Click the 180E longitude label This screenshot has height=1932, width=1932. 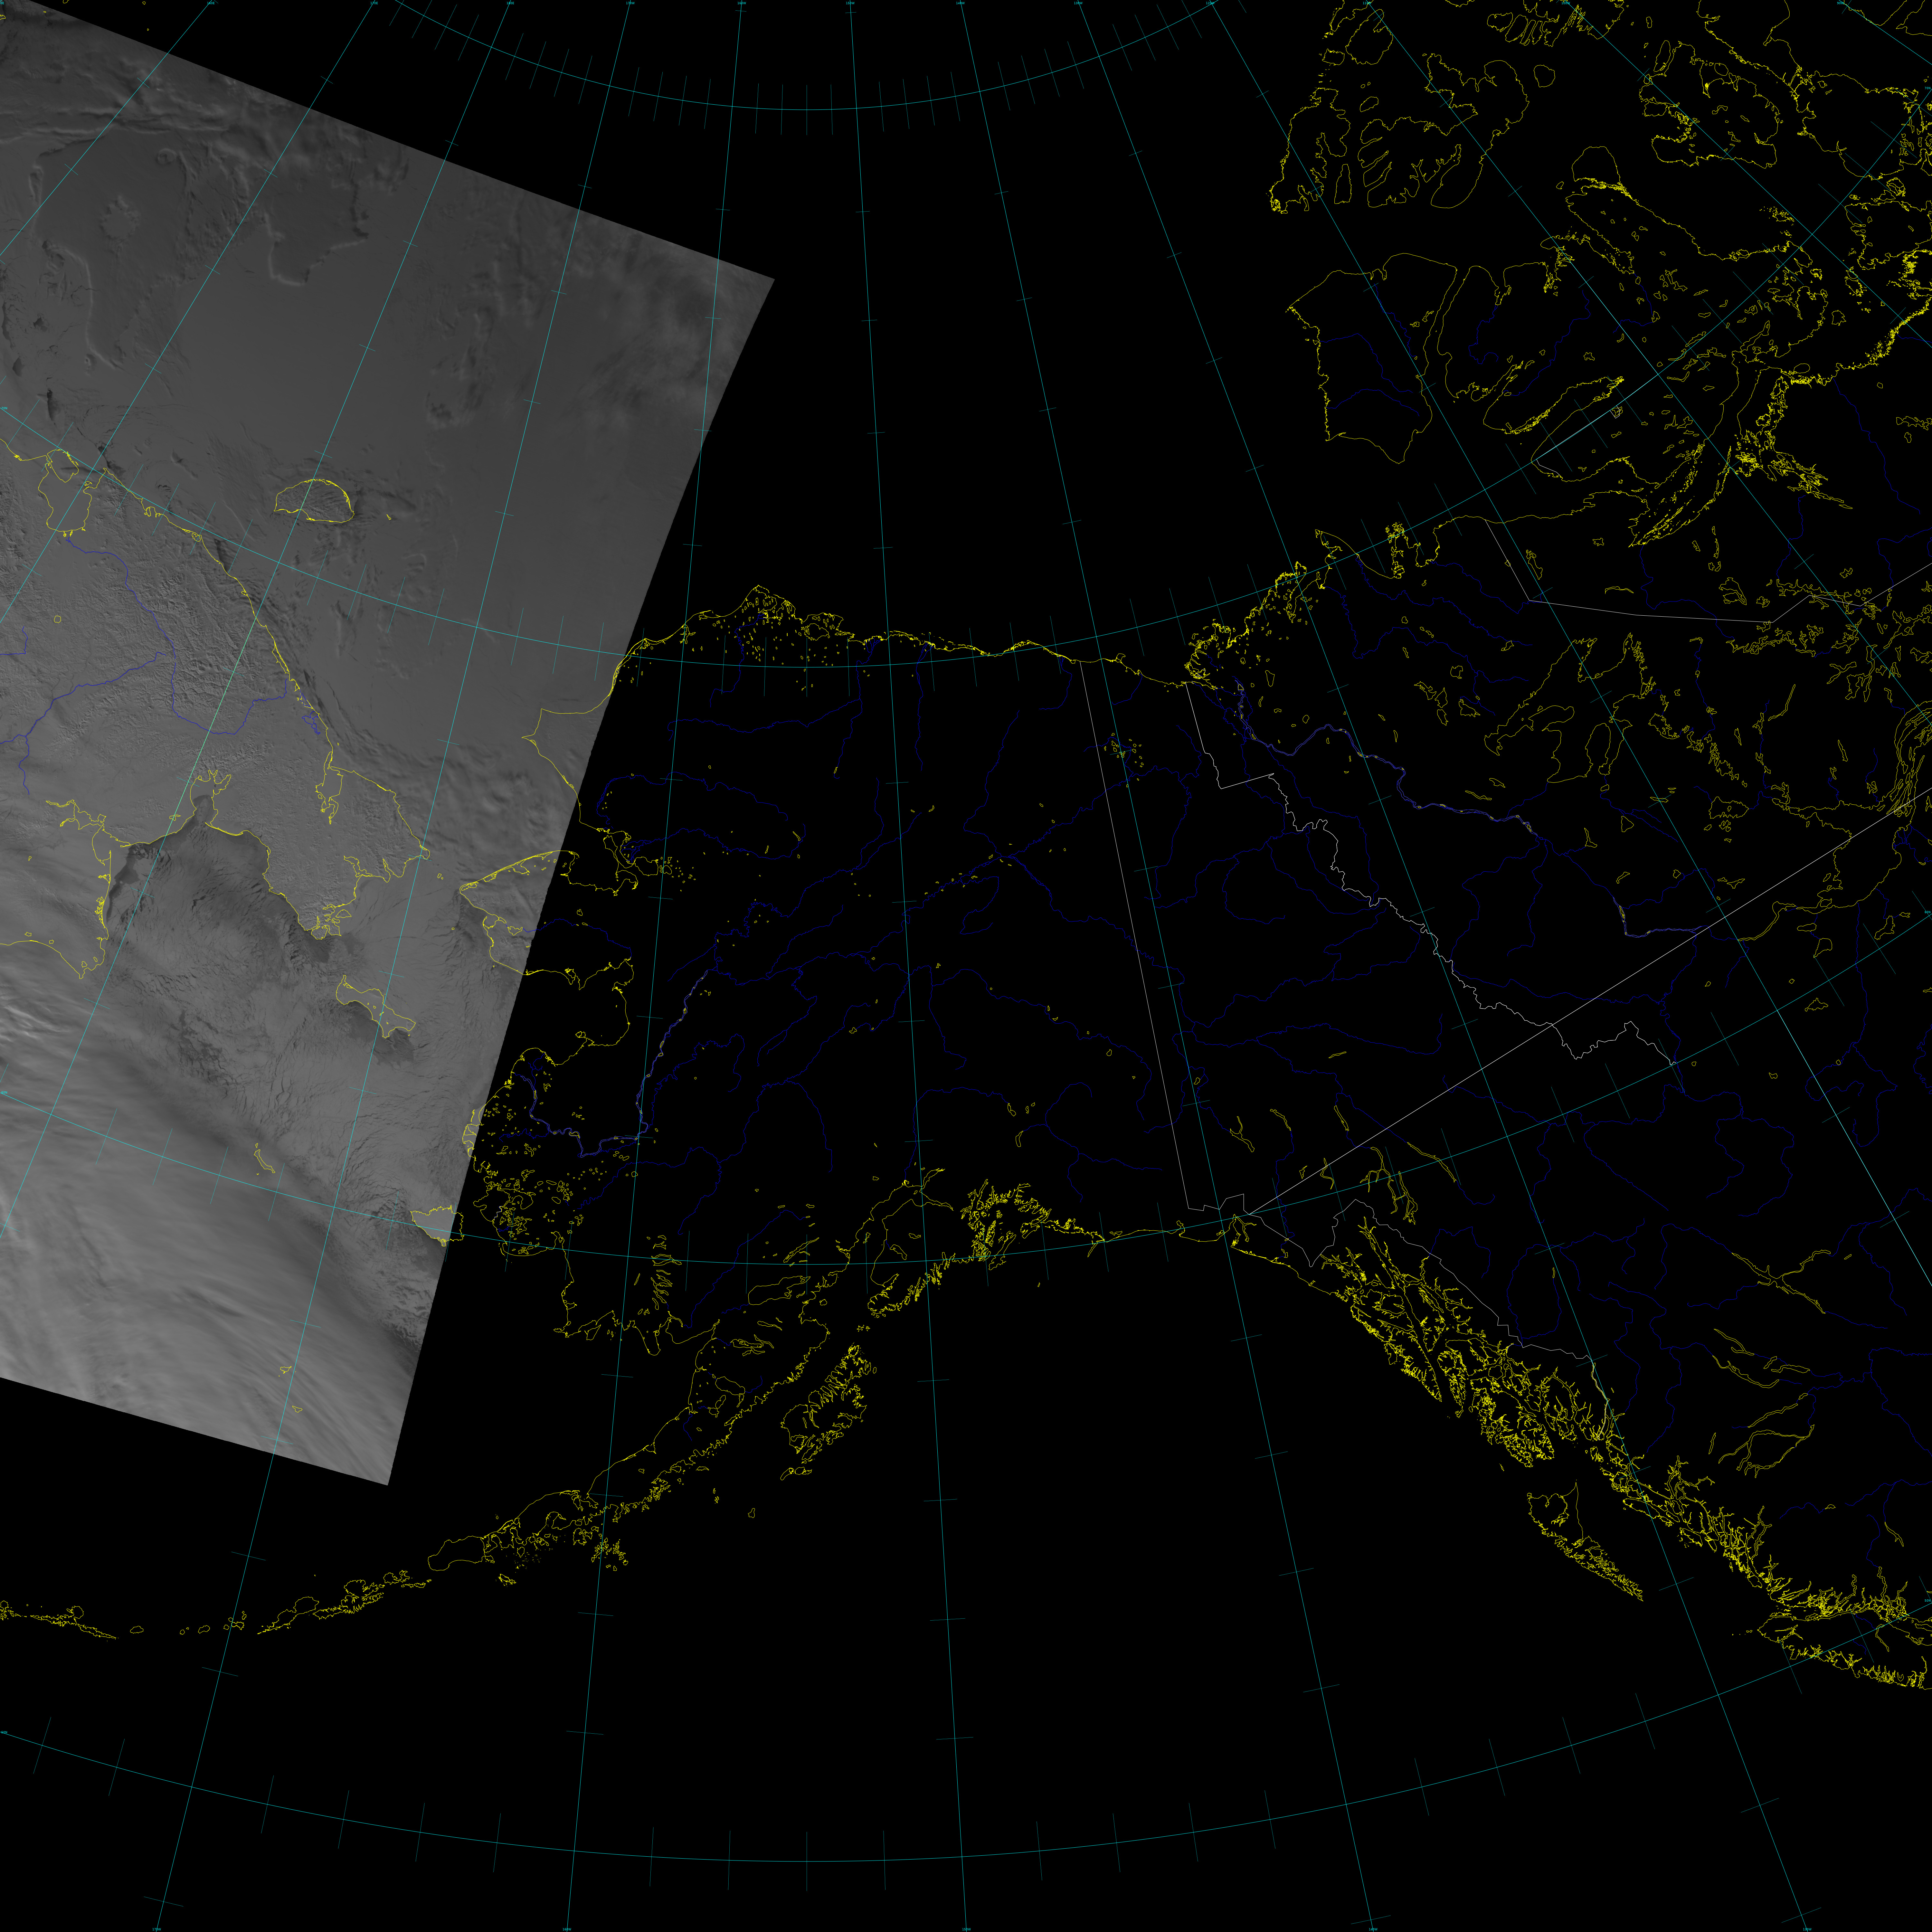pyautogui.click(x=510, y=3)
